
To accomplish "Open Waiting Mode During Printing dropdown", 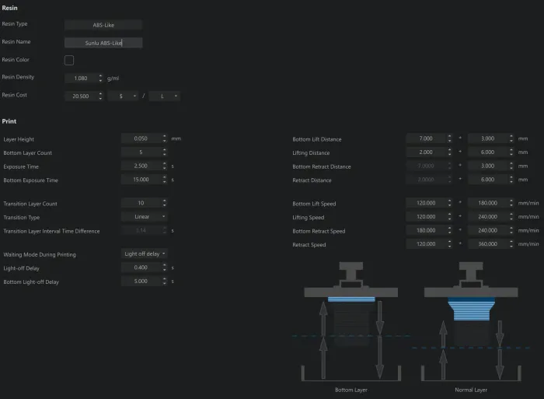I will coord(145,254).
